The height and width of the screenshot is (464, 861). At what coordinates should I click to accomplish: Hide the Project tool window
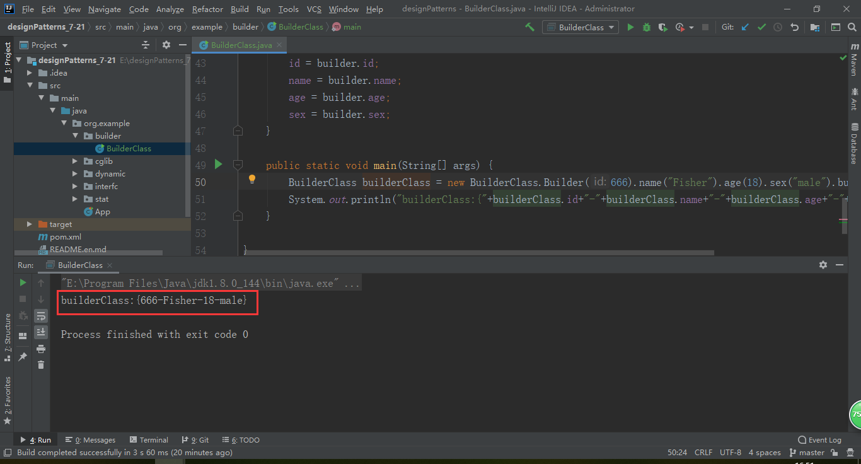(x=182, y=45)
